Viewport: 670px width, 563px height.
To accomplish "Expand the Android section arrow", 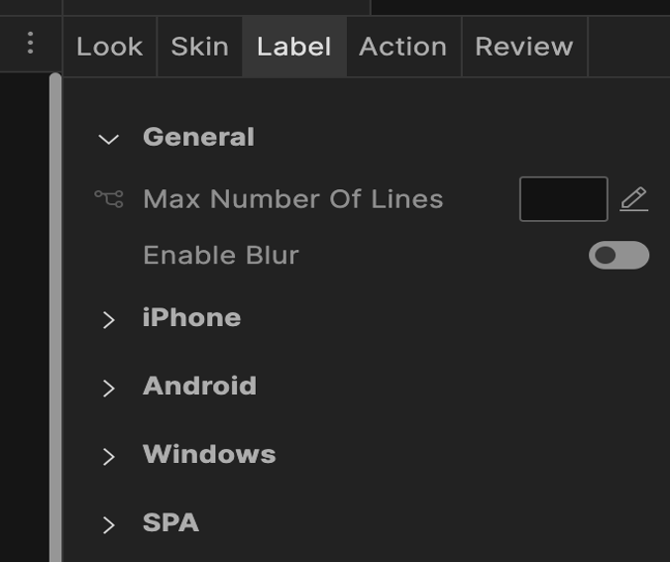I will (109, 388).
